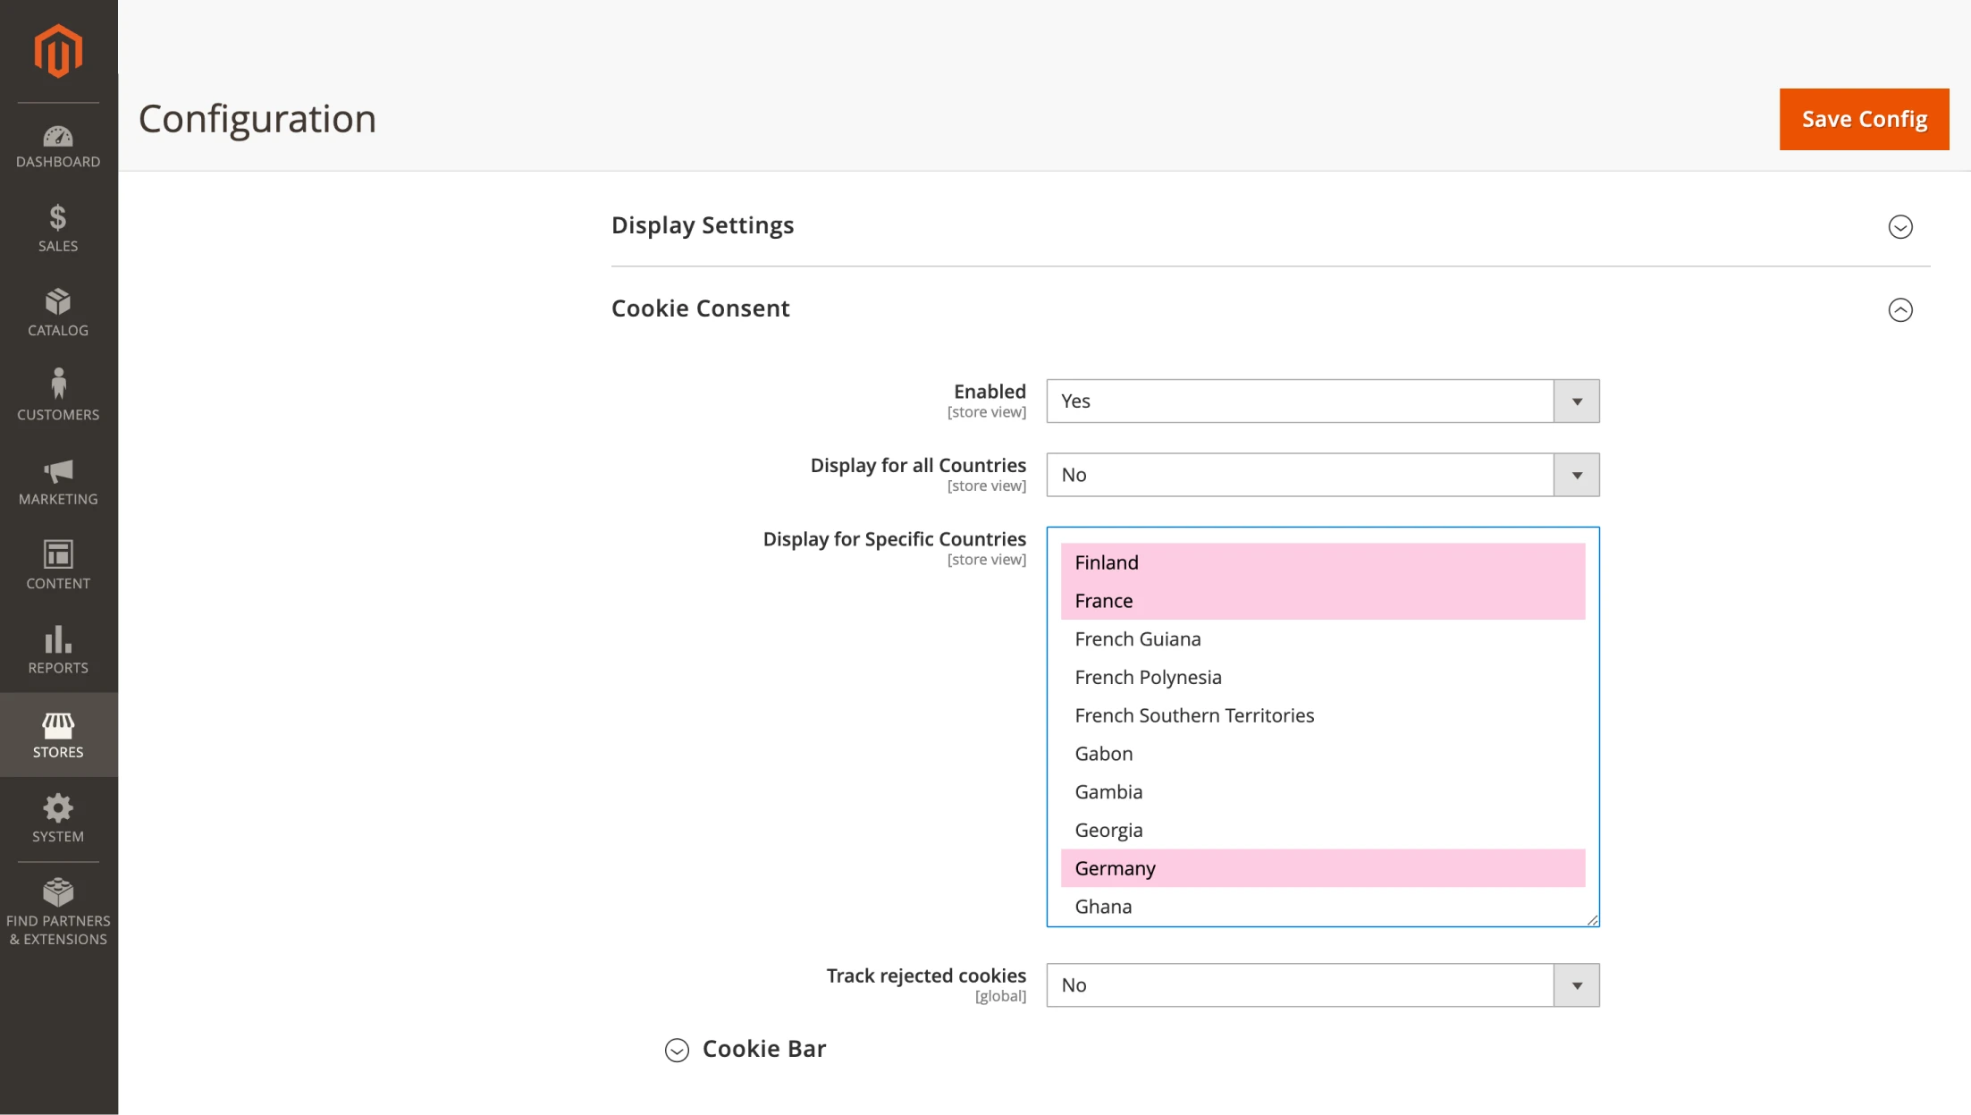Click the Save Config button
The image size is (1971, 1115).
(x=1864, y=118)
